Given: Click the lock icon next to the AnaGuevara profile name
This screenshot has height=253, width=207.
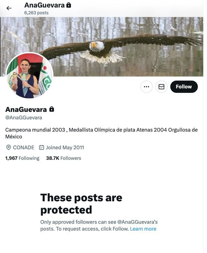Looking at the screenshot, I should coord(52,109).
